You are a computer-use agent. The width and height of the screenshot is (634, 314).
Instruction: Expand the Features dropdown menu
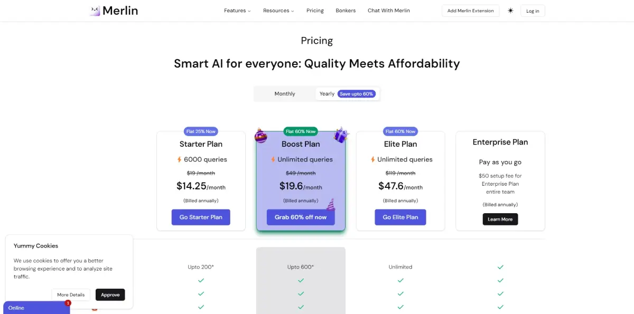pos(237,11)
